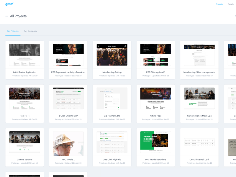Click the share icon in Membership Pricing preview
The height and width of the screenshot is (177, 236).
point(125,46)
